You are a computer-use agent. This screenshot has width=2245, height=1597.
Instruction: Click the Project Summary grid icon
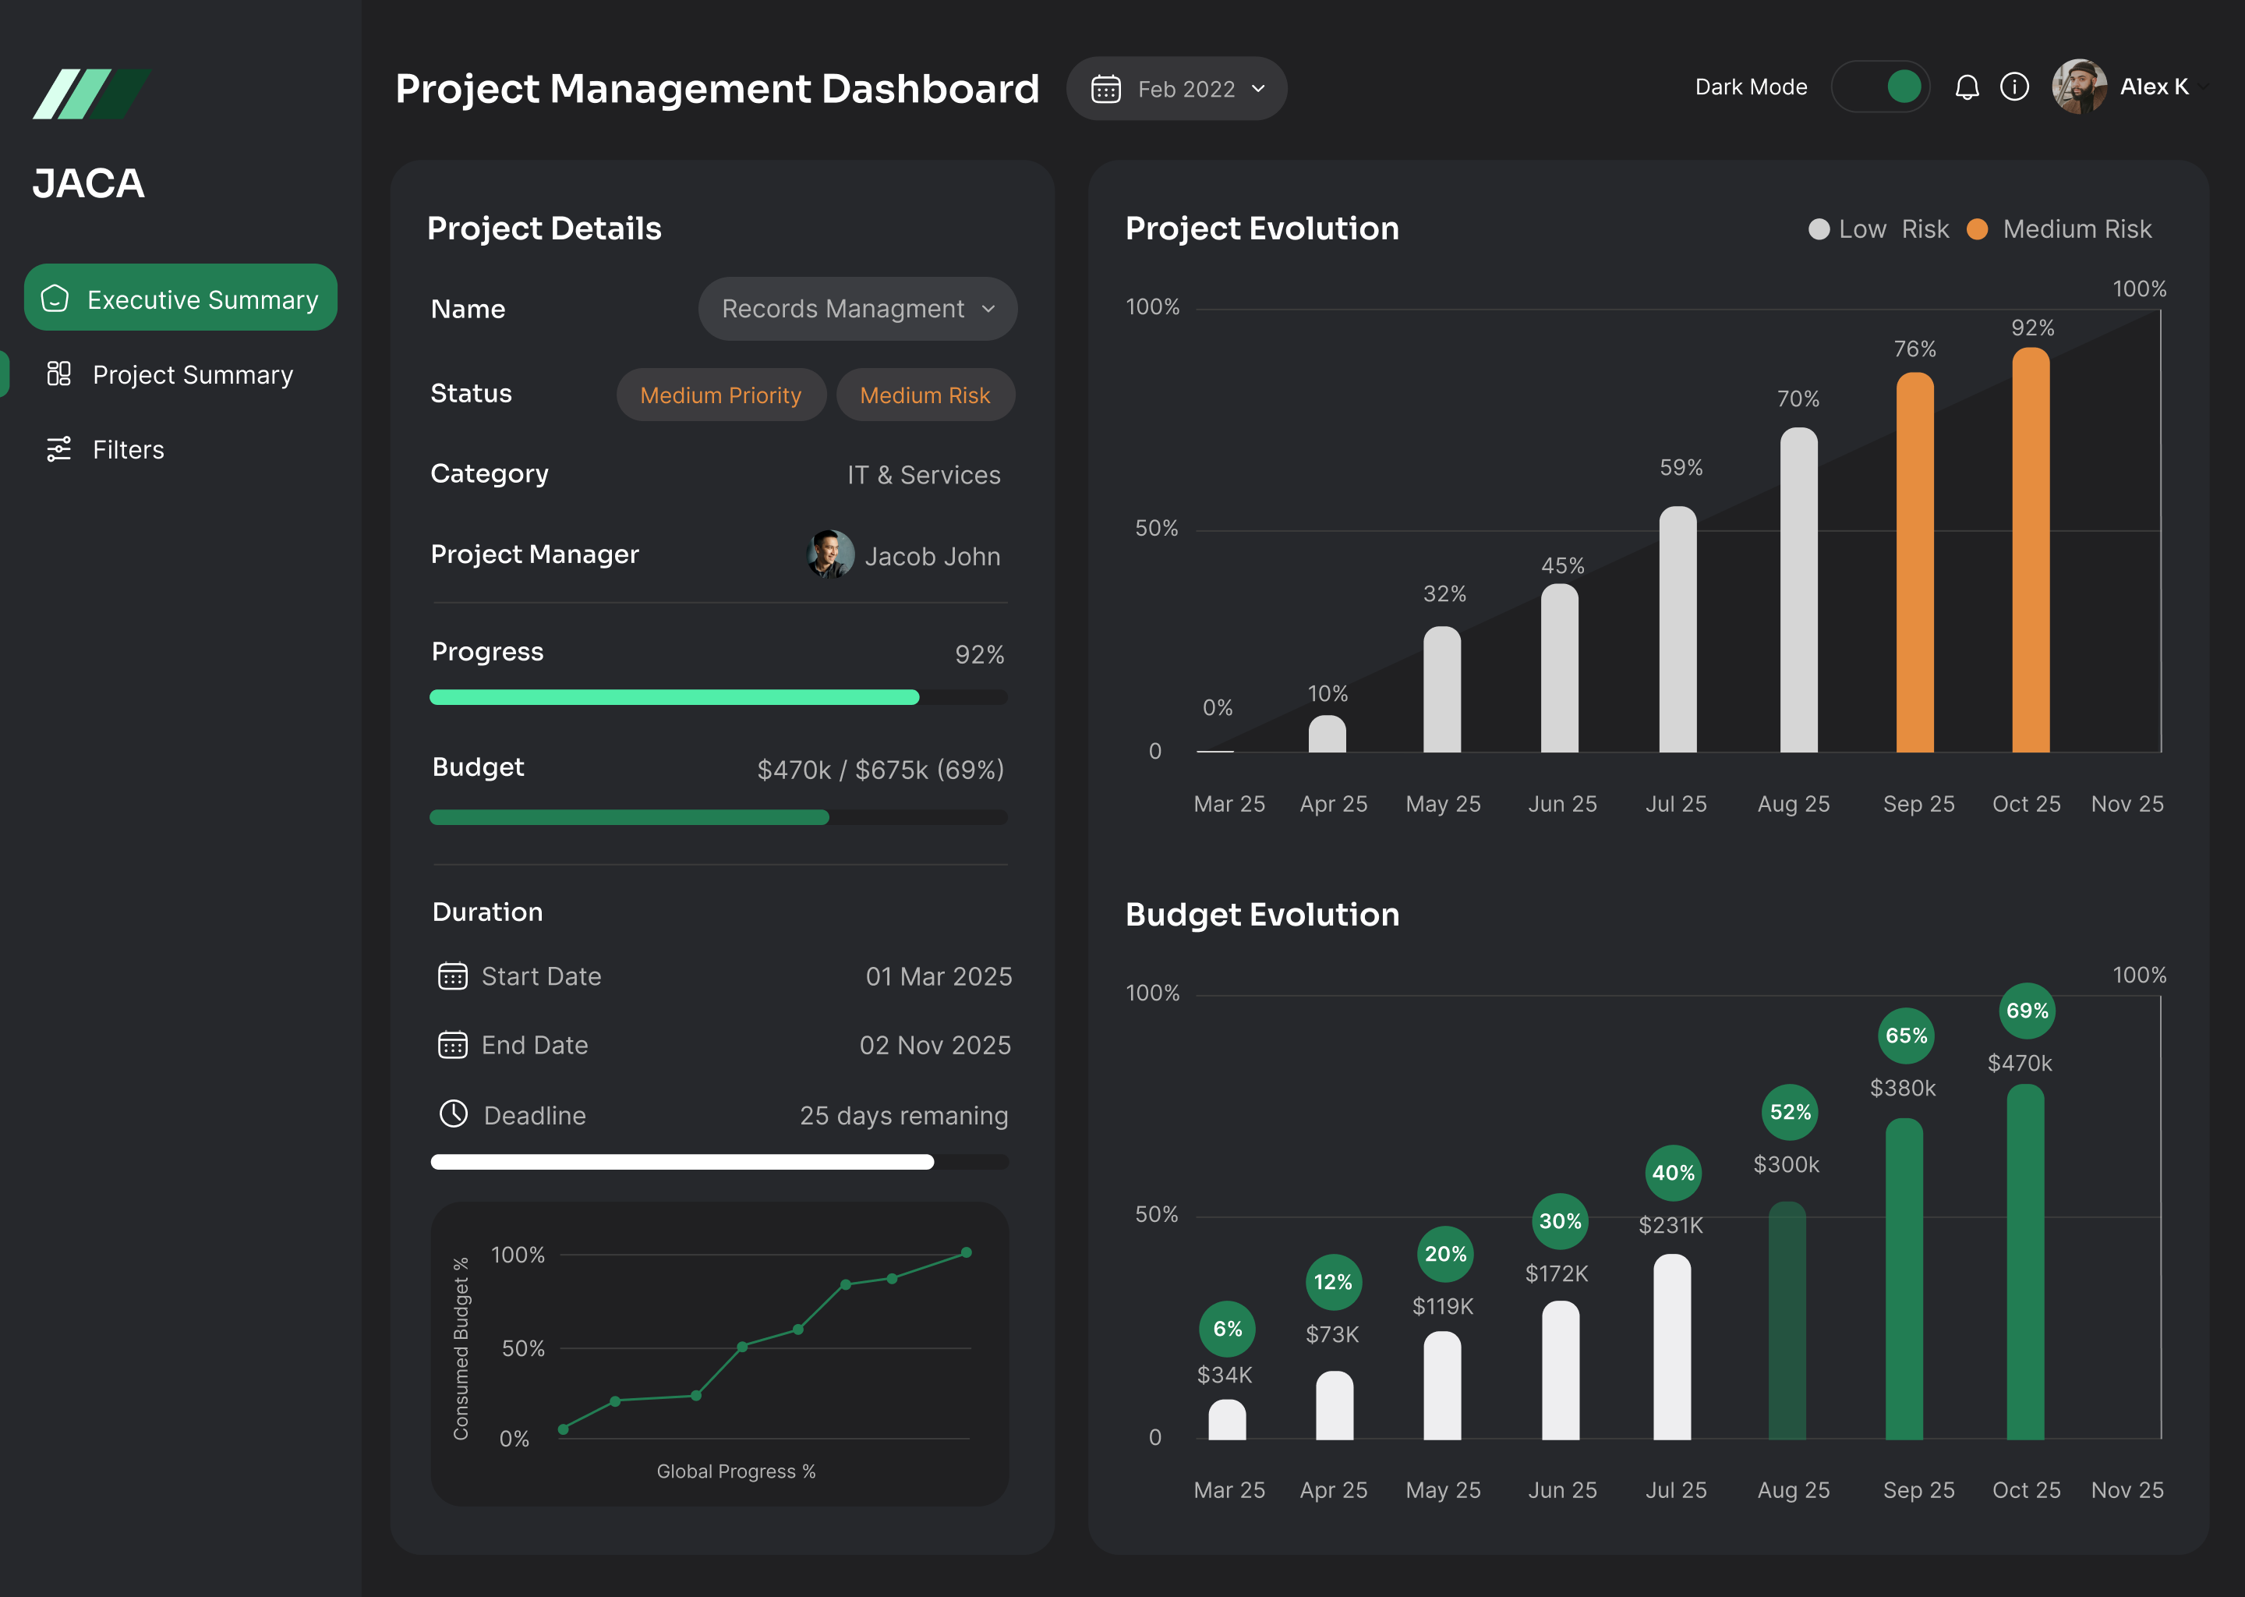(59, 374)
